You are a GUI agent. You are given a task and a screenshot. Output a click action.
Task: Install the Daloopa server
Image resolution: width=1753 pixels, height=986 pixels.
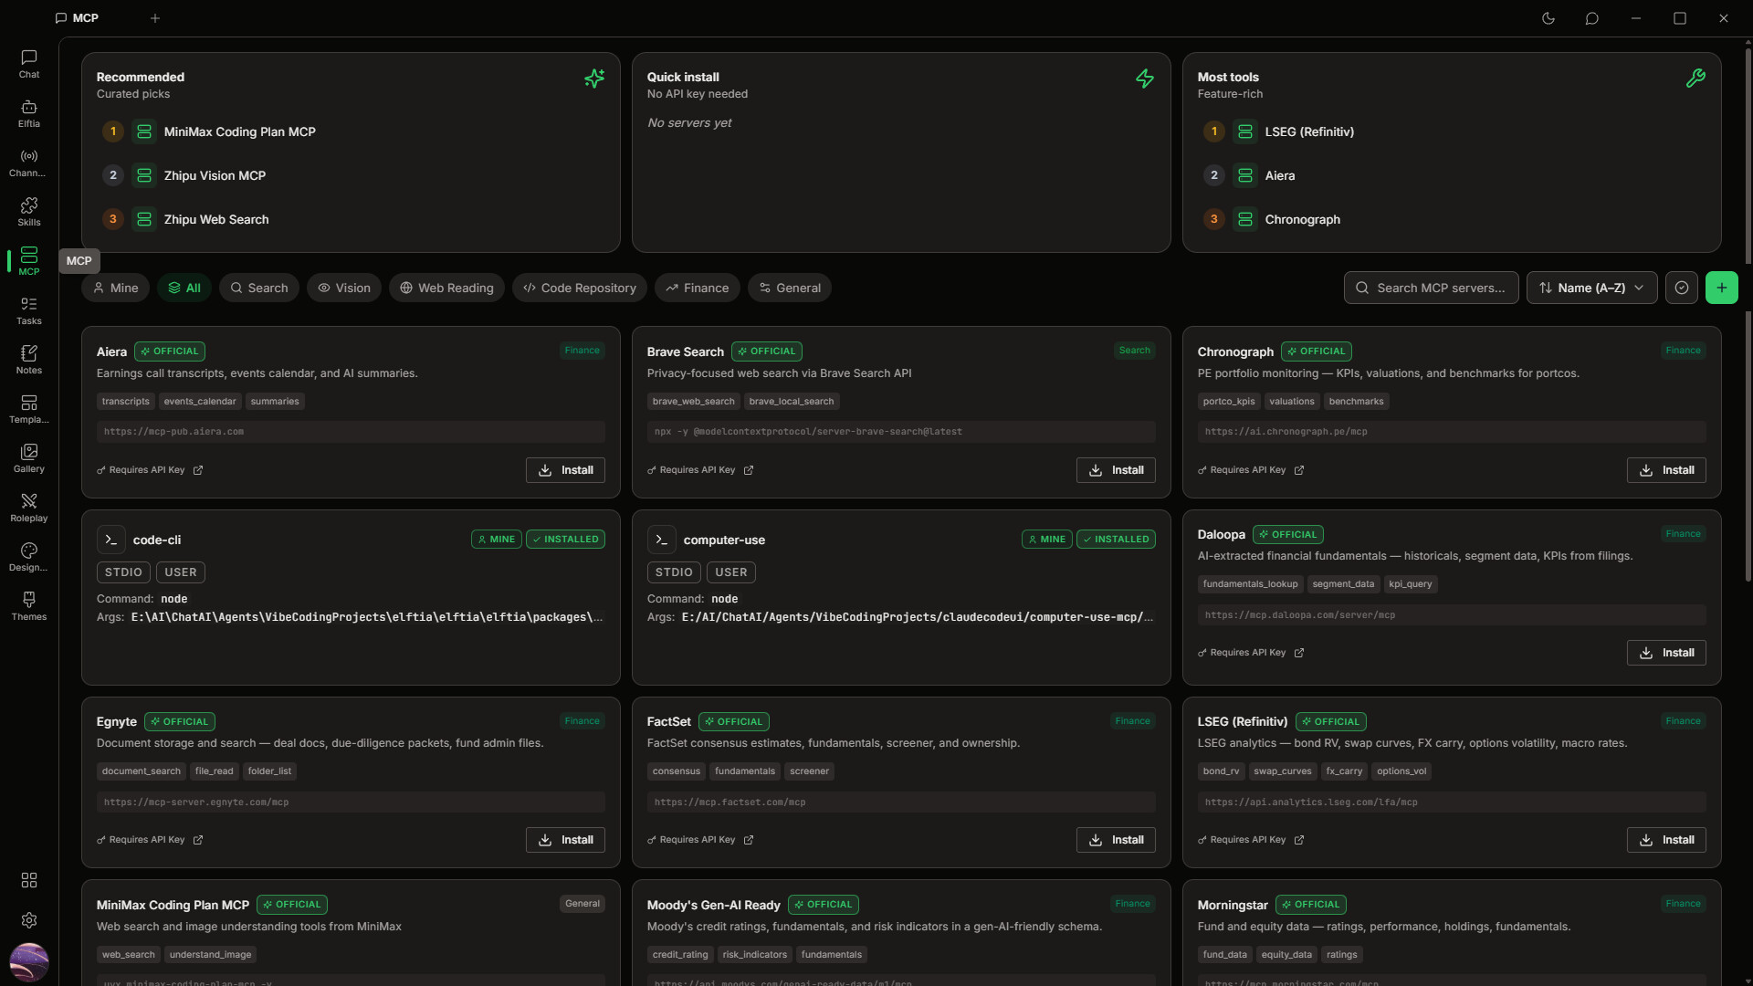click(1666, 653)
